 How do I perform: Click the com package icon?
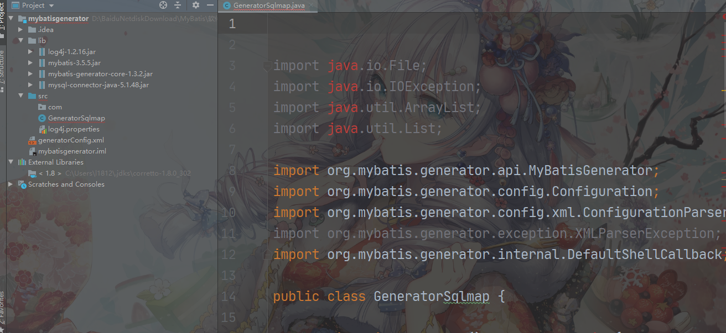pos(42,107)
